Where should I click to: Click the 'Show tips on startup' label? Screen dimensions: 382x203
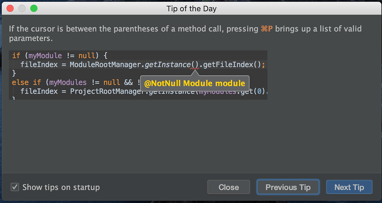(x=61, y=187)
